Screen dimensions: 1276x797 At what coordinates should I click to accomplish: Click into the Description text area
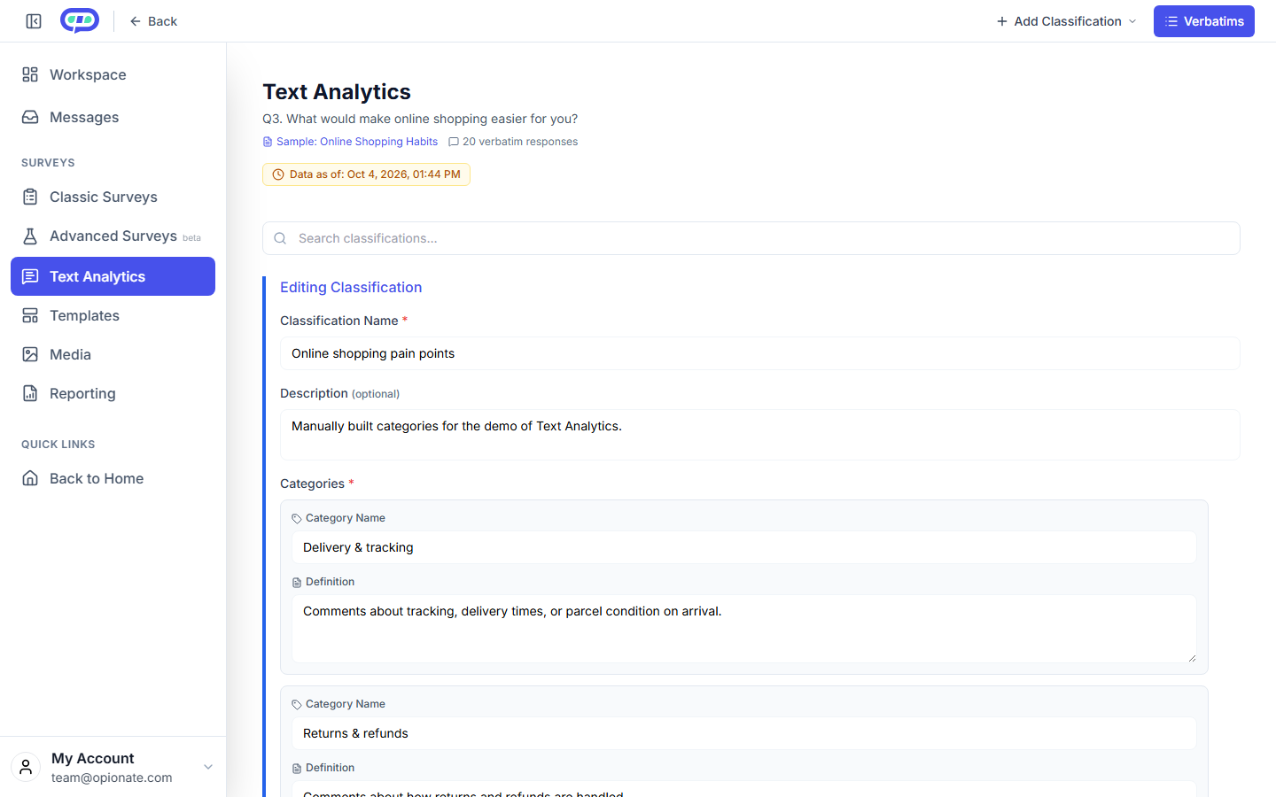[x=760, y=435]
